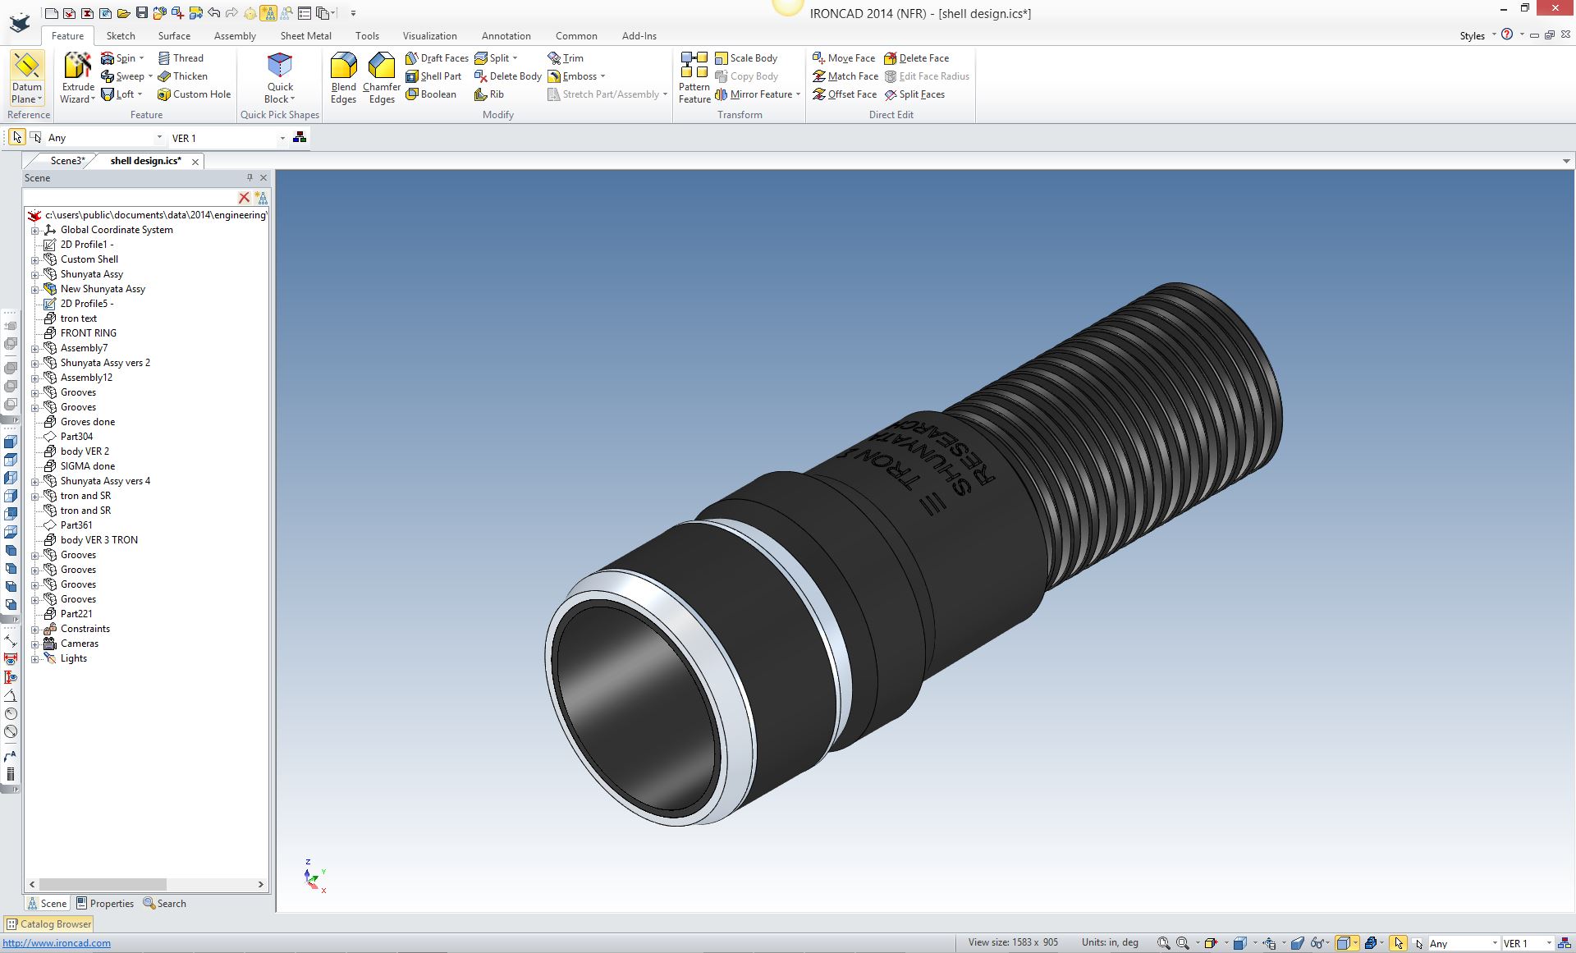Screen dimensions: 1576x953
Task: Open the Visualization ribbon tab
Action: (x=429, y=35)
